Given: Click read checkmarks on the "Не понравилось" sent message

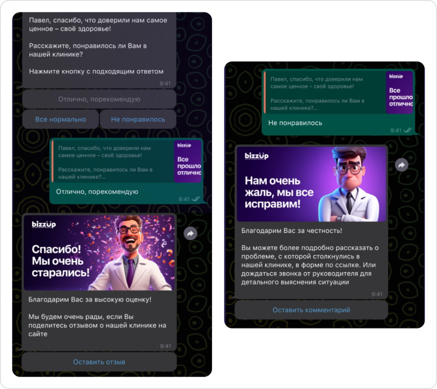Looking at the screenshot, I should click(x=408, y=131).
